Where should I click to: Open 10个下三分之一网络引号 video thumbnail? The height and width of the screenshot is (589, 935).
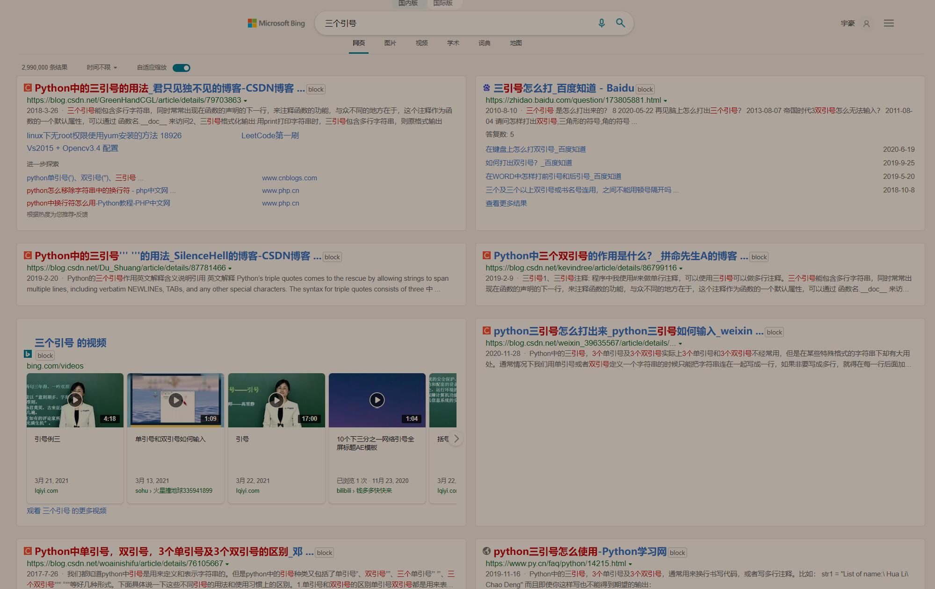point(377,400)
